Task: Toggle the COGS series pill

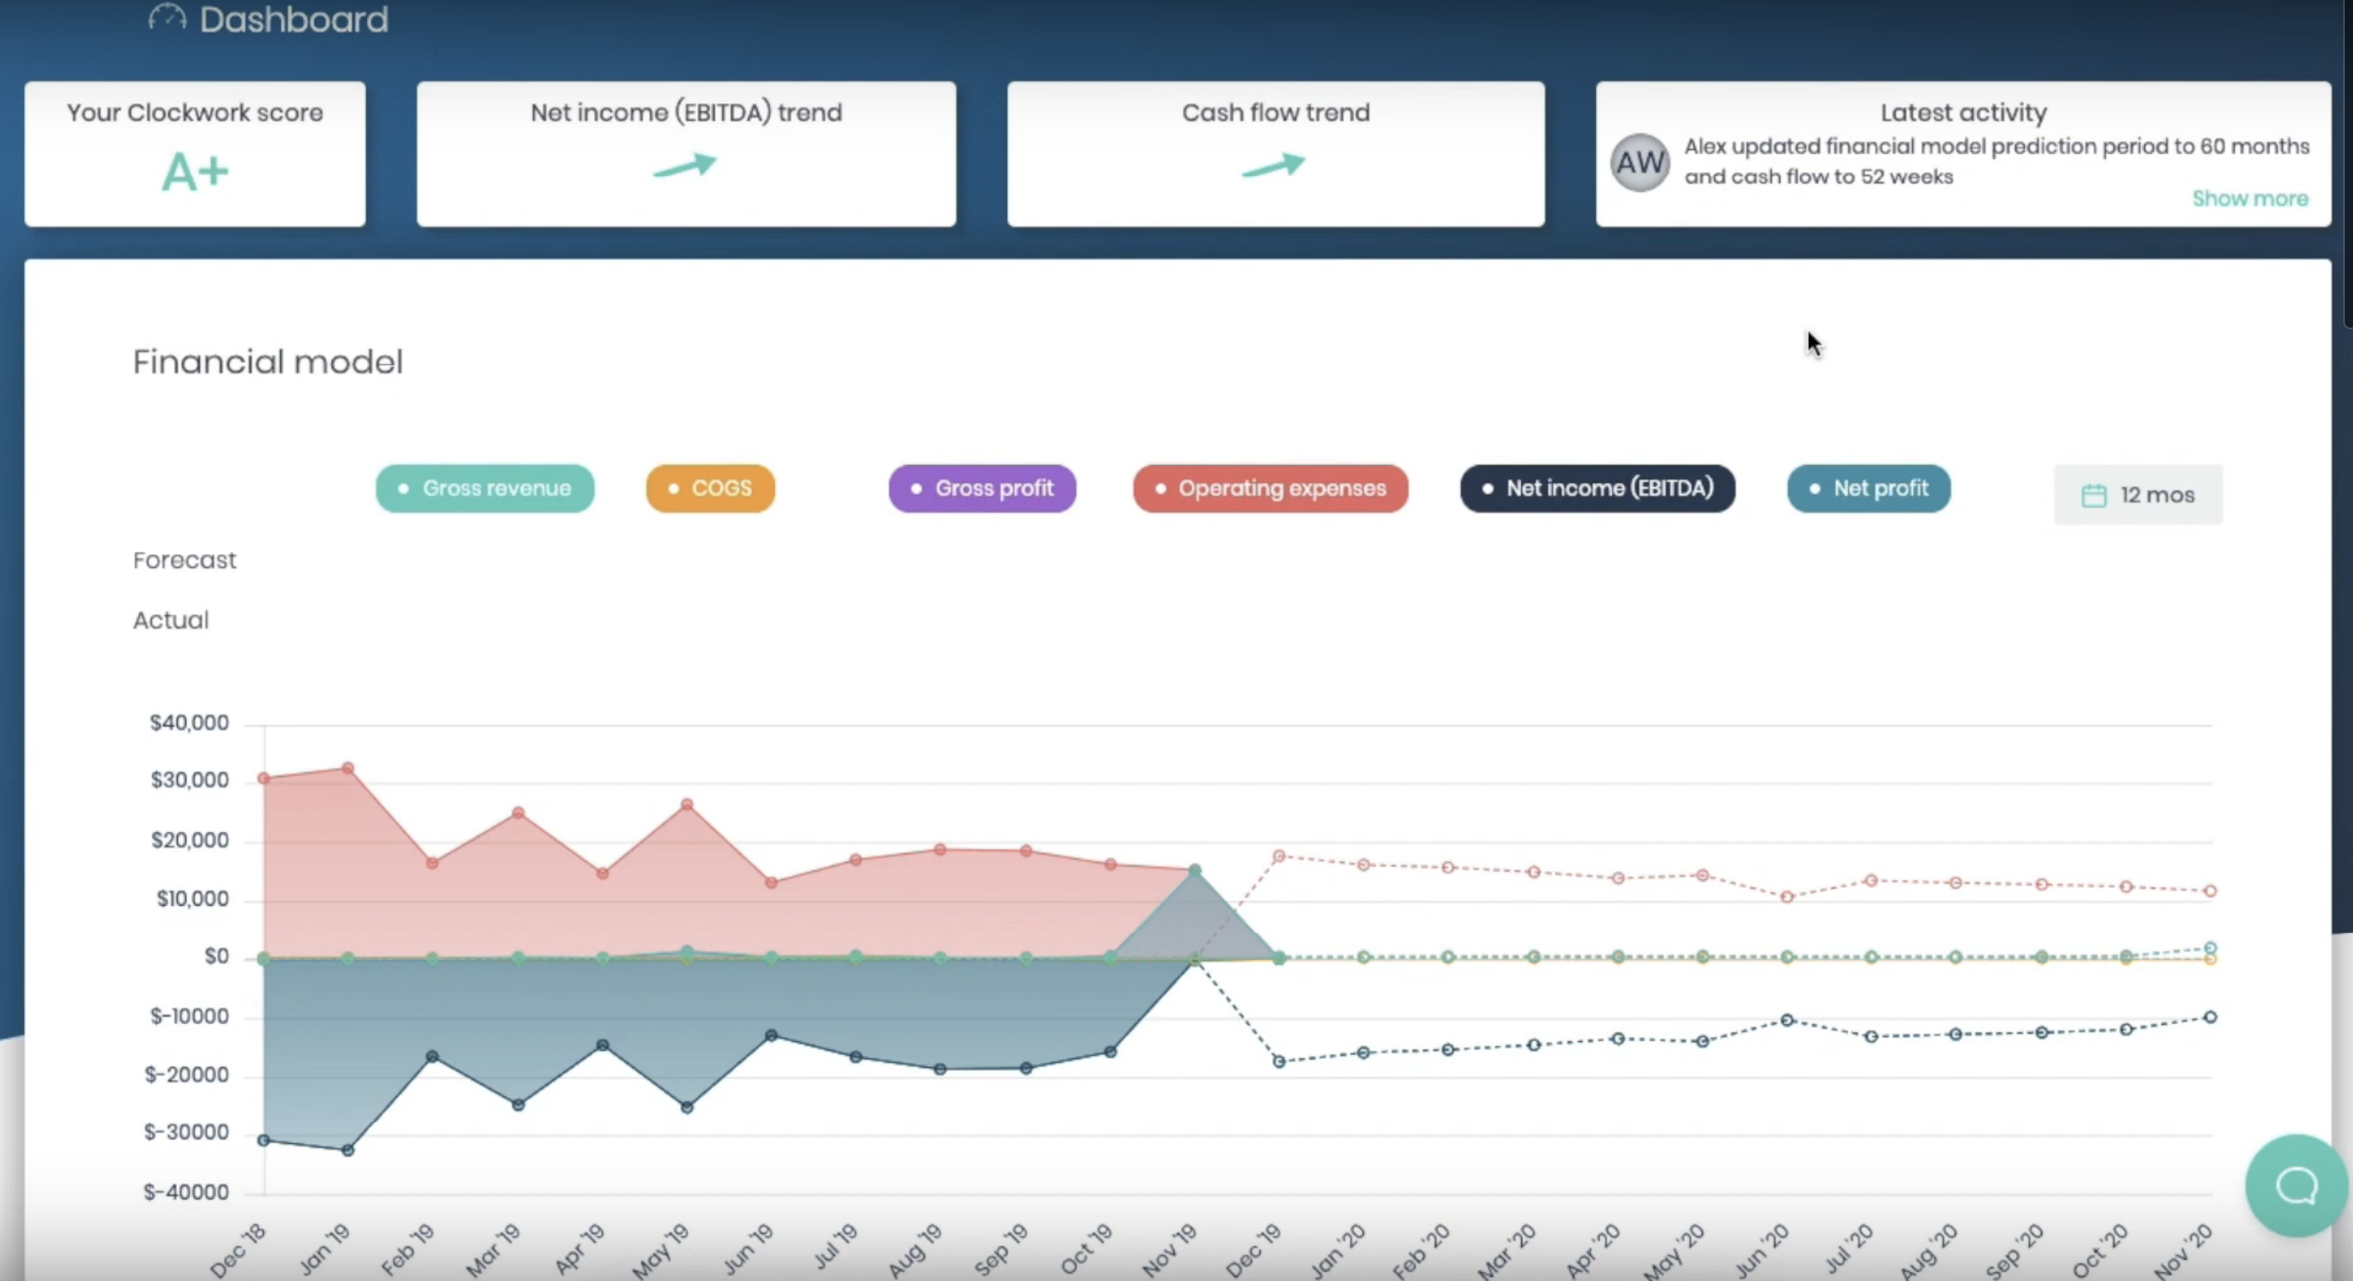Action: pos(710,488)
